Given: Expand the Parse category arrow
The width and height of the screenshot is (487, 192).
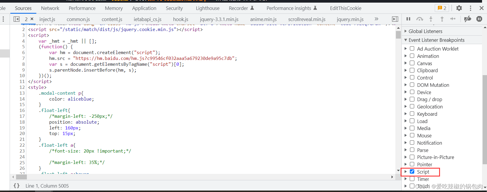Looking at the screenshot, I should point(406,150).
